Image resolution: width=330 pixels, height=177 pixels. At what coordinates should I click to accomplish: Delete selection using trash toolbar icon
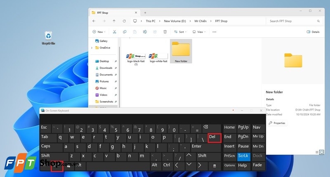165,32
